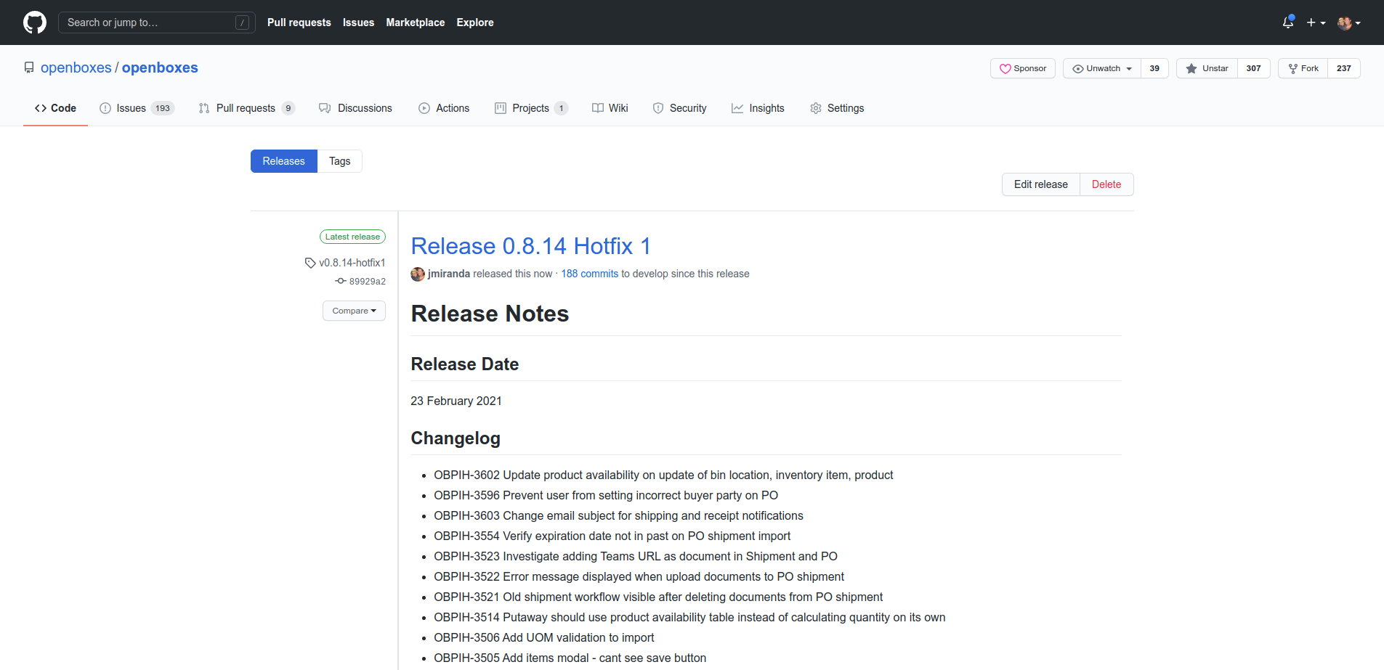Screen dimensions: 1384x670
Task: Click the Release Date heading
Action: tap(465, 364)
